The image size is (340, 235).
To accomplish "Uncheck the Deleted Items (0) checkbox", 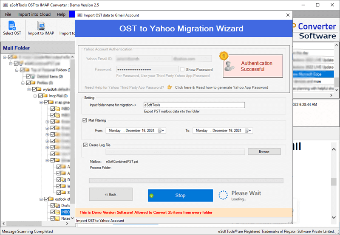I will pos(28,76).
